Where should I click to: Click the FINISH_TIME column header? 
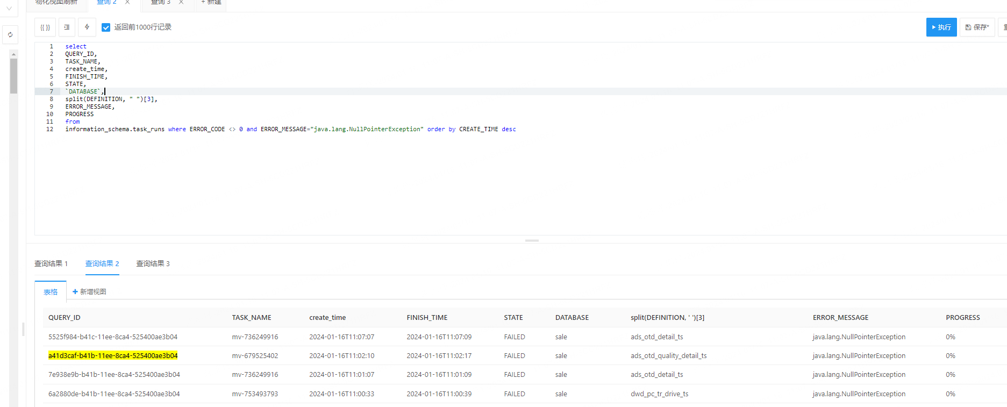point(427,318)
